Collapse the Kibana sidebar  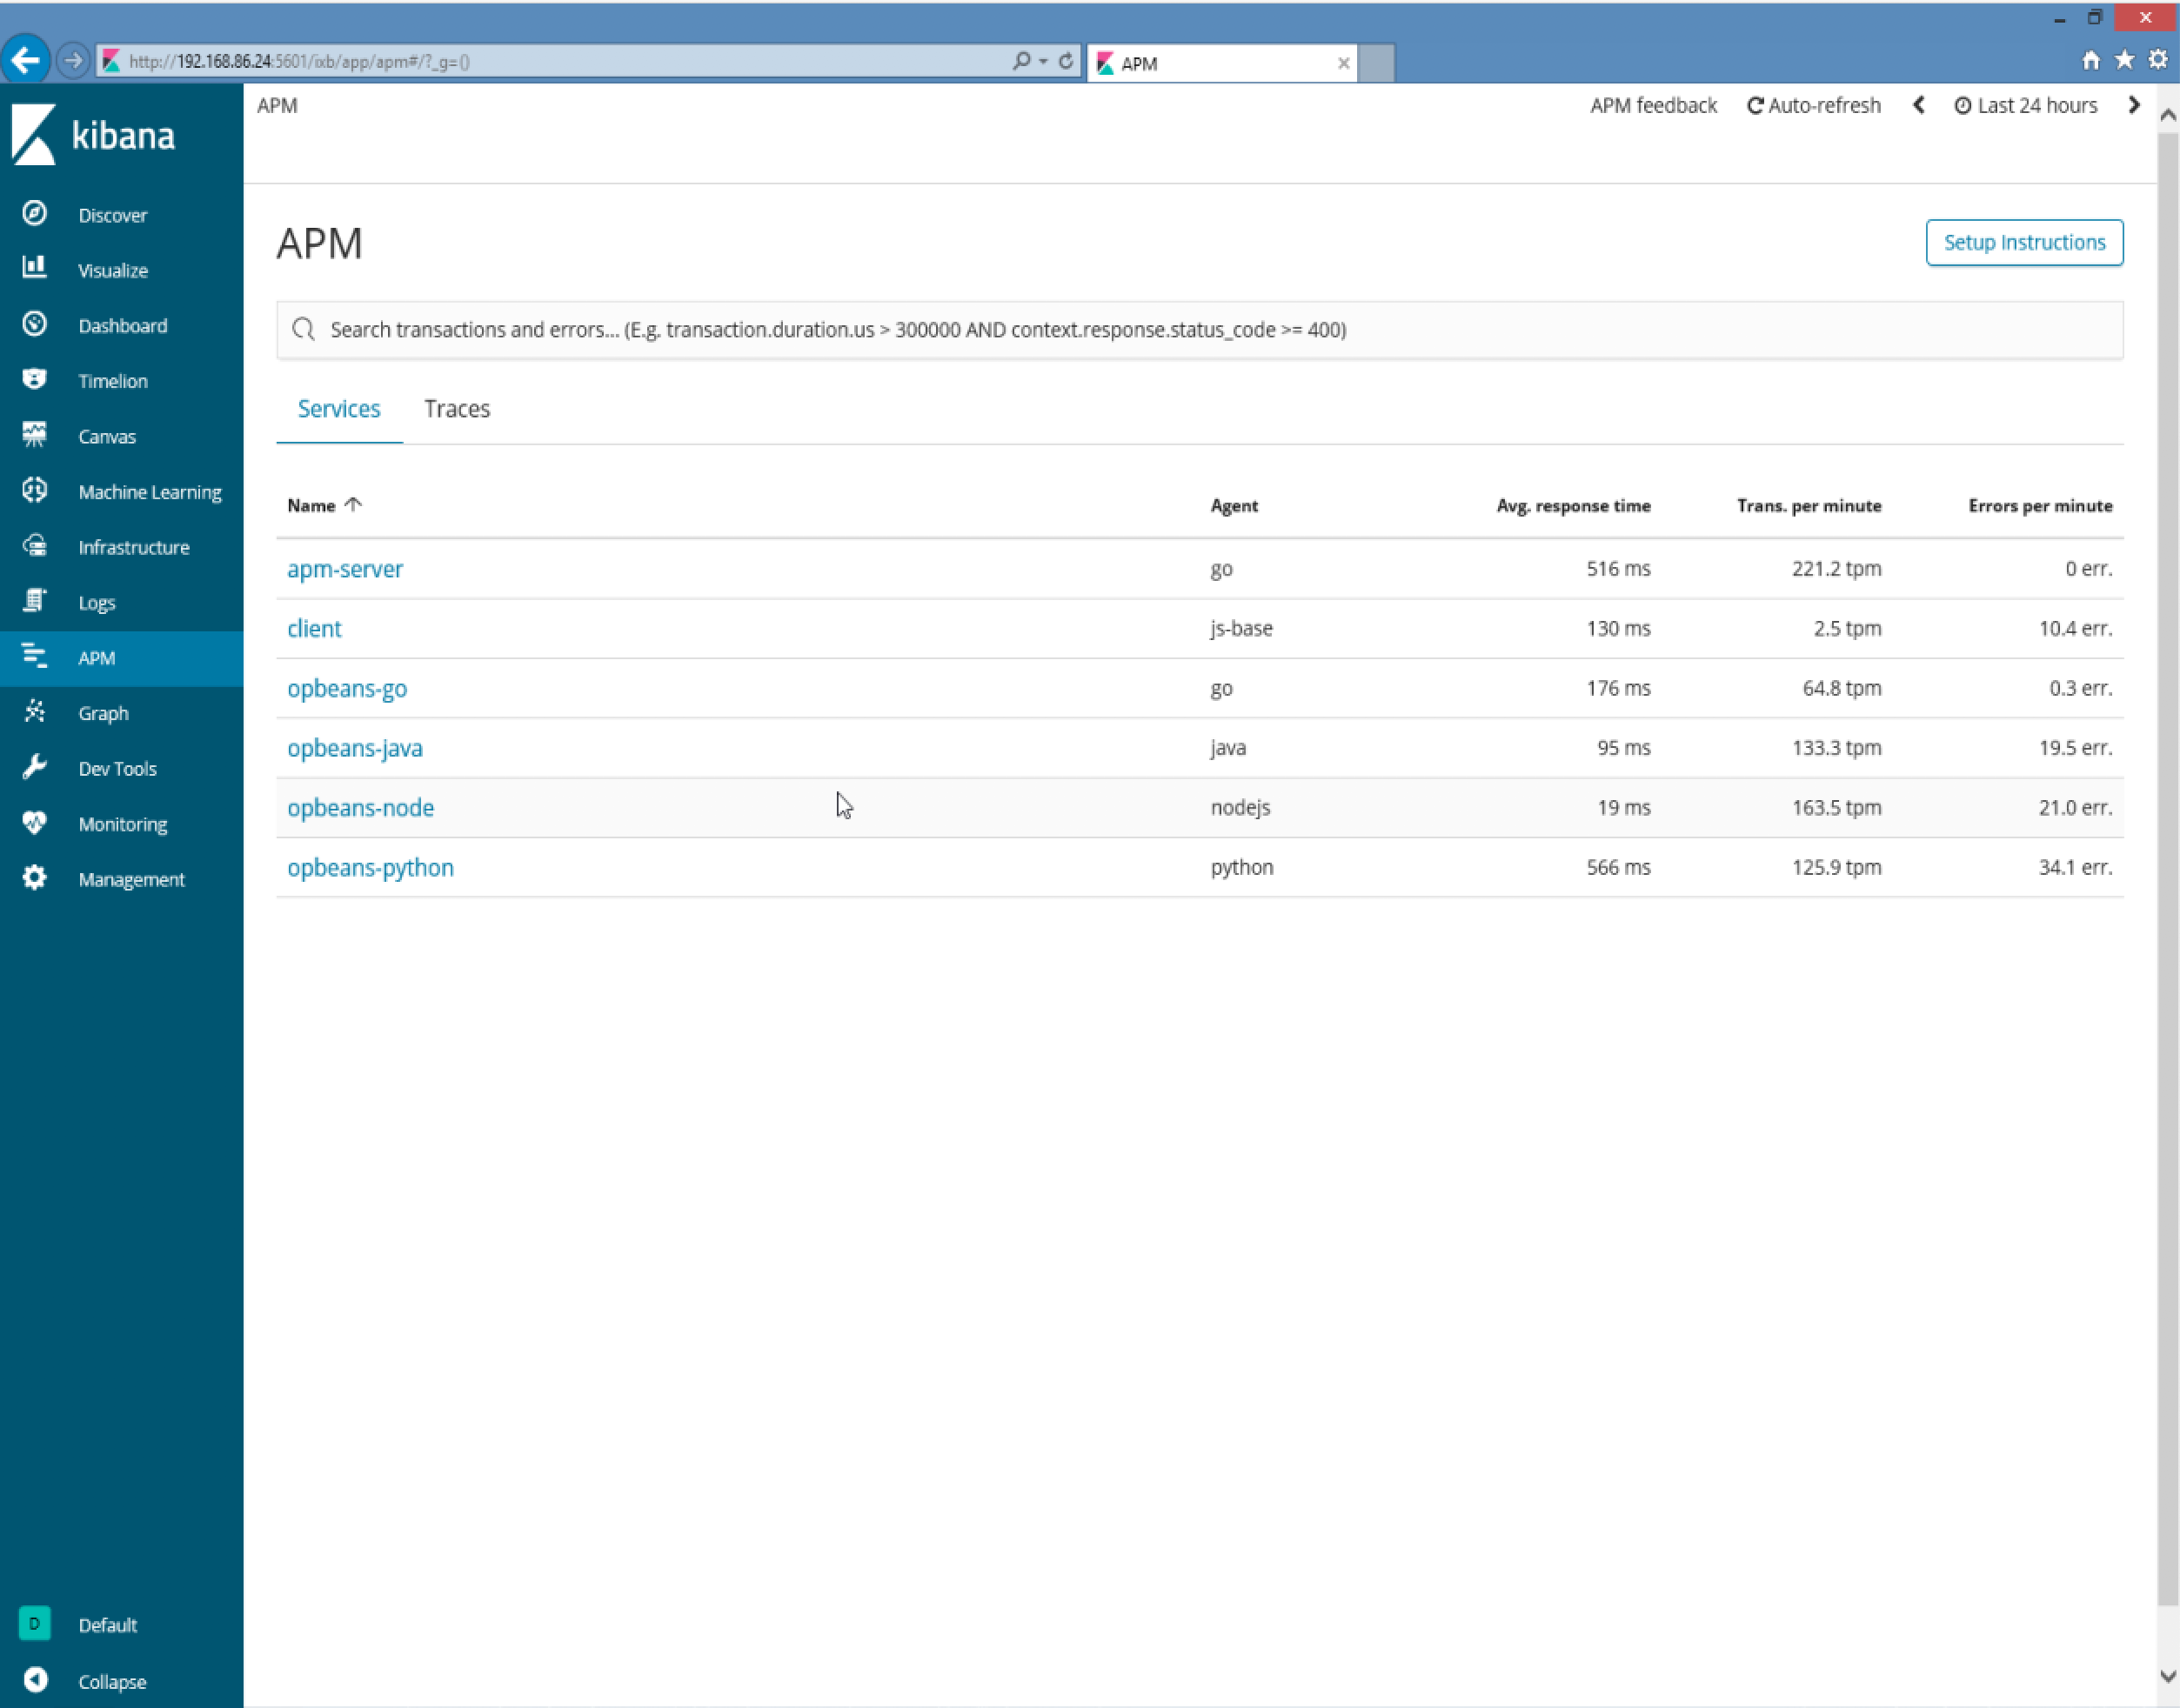[x=36, y=1680]
